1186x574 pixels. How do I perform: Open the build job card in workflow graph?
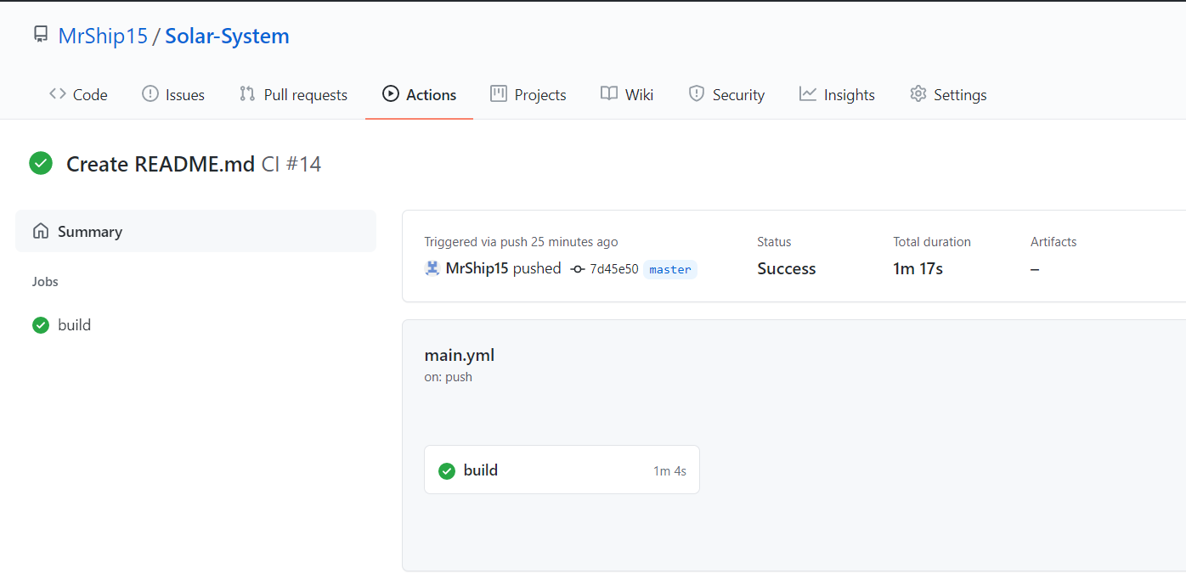pos(562,470)
